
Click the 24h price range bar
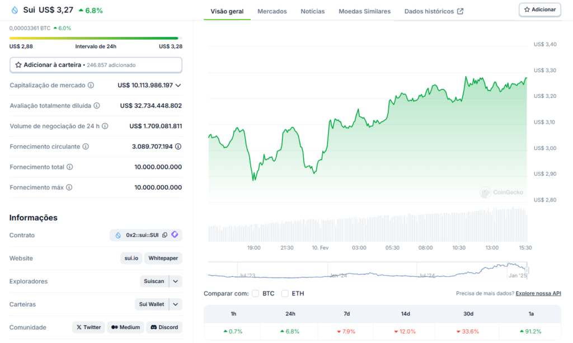point(96,38)
